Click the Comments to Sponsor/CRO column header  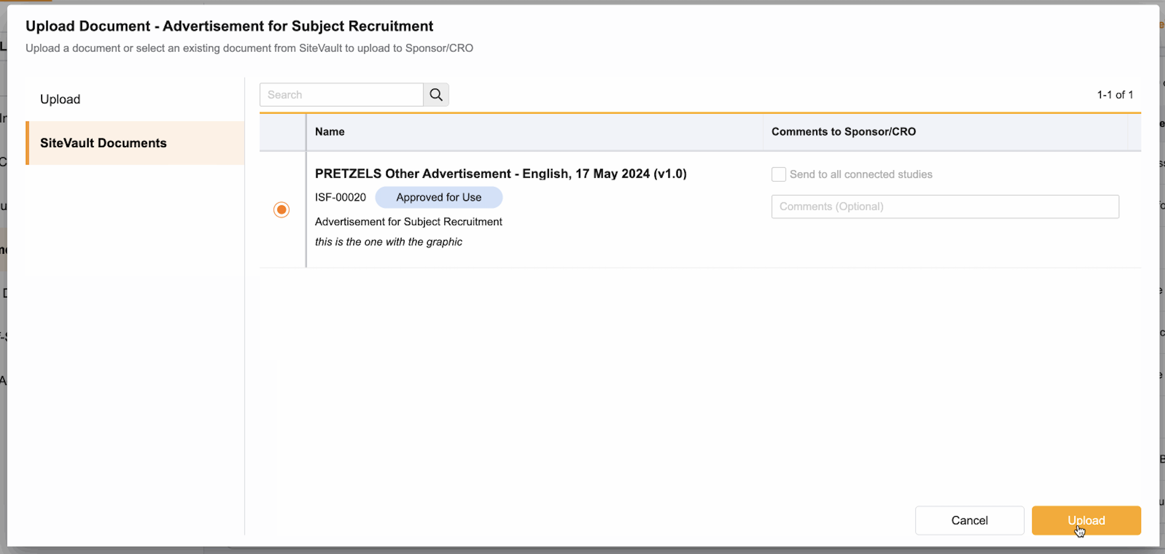(x=843, y=131)
